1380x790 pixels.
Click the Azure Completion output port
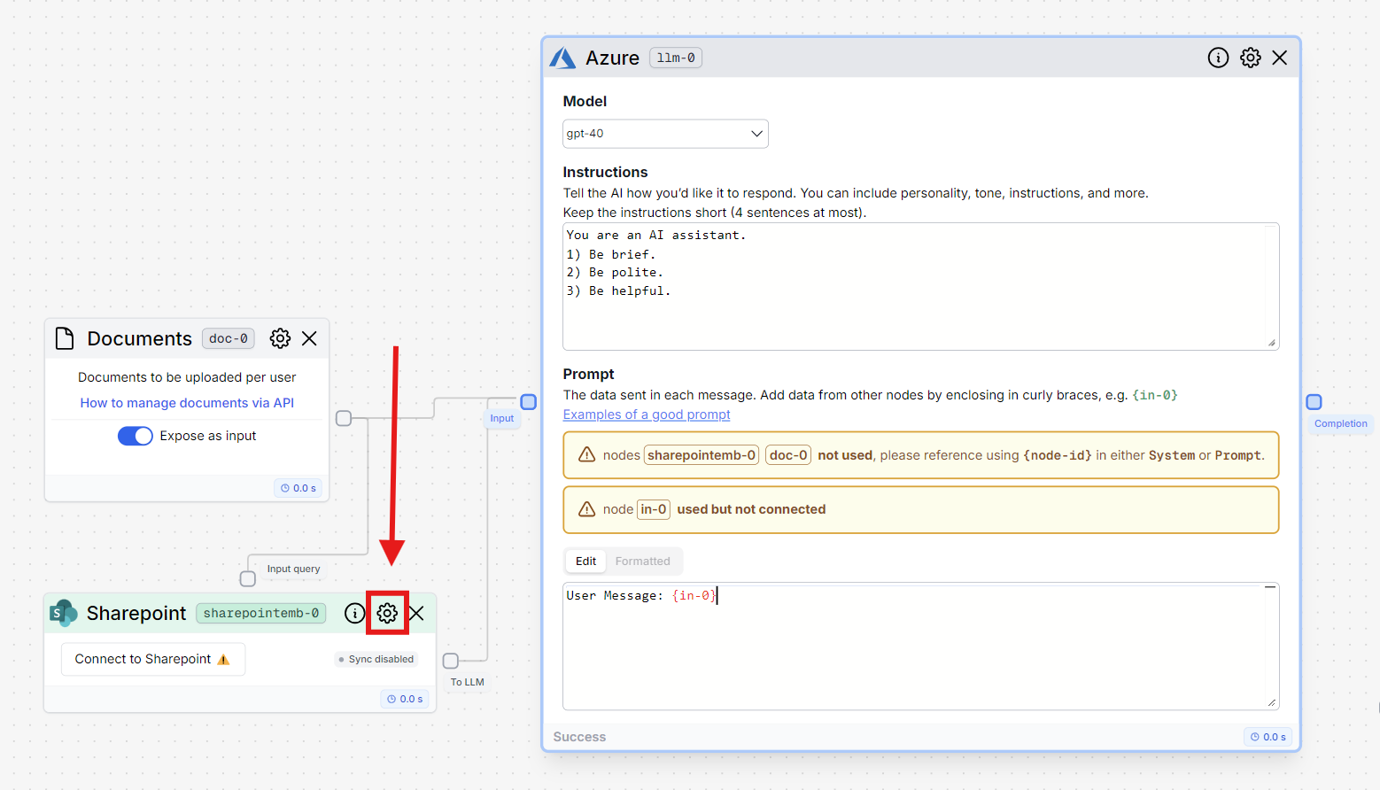(x=1314, y=402)
